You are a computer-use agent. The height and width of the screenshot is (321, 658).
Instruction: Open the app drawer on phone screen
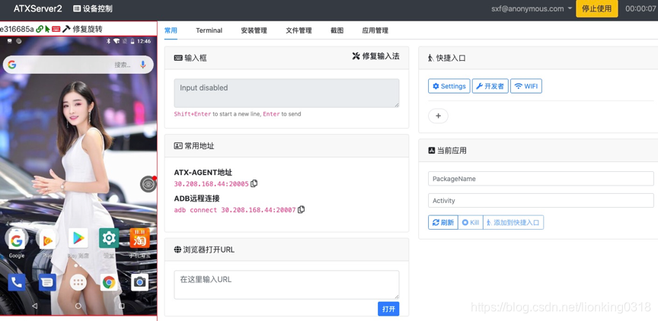[x=78, y=282]
